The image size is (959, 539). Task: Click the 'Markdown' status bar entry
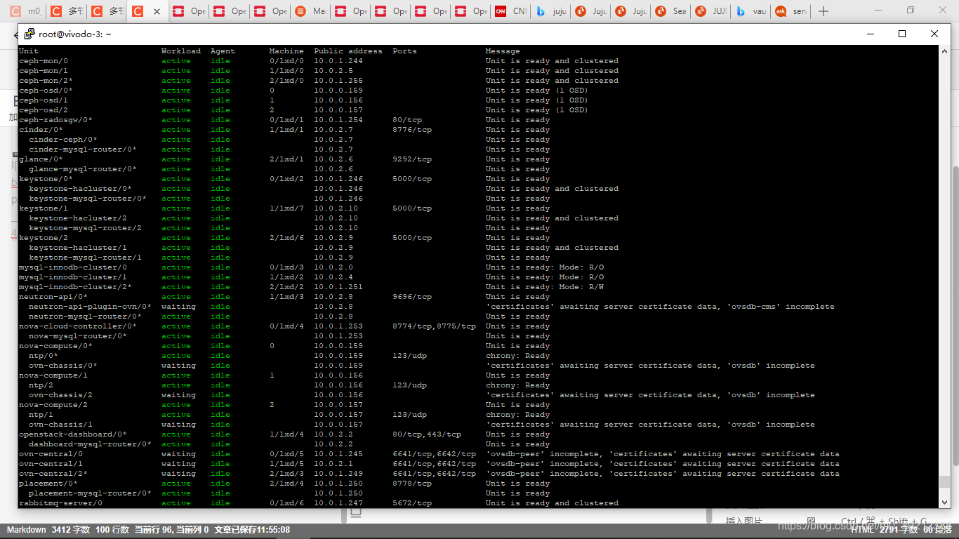(26, 530)
